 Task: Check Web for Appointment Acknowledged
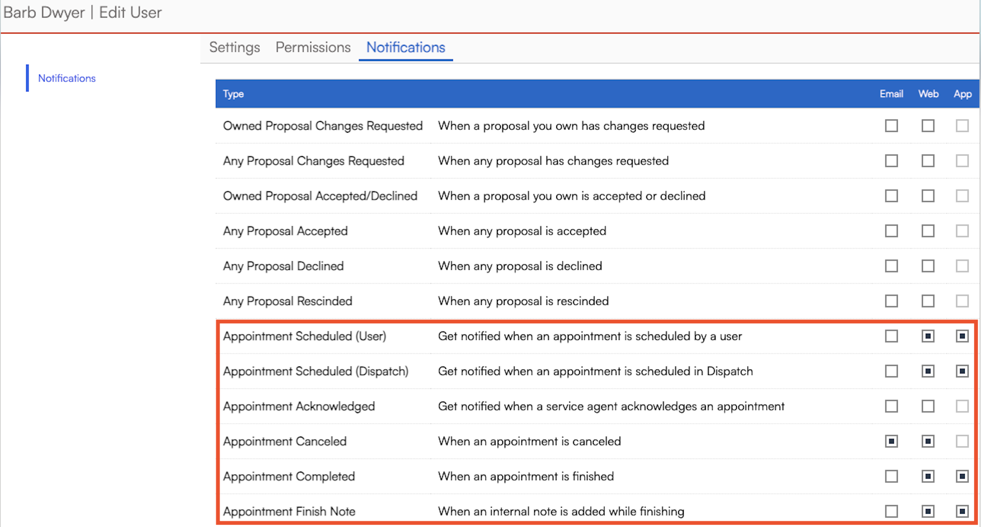[x=928, y=406]
